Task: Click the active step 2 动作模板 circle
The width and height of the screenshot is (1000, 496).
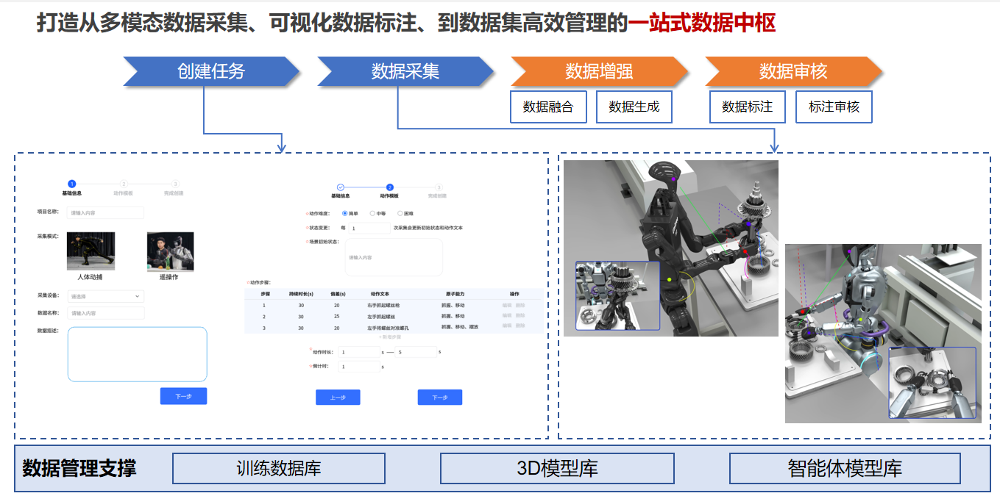Action: (x=389, y=187)
